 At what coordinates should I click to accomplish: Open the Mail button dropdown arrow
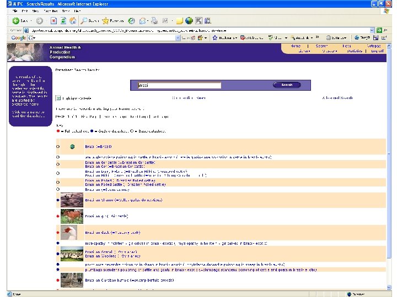click(148, 21)
